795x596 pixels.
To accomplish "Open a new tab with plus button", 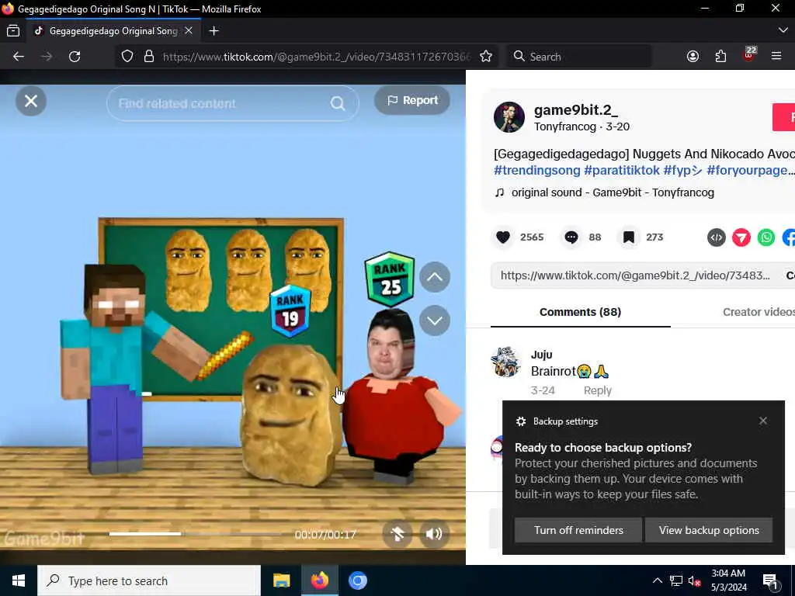I will [214, 31].
